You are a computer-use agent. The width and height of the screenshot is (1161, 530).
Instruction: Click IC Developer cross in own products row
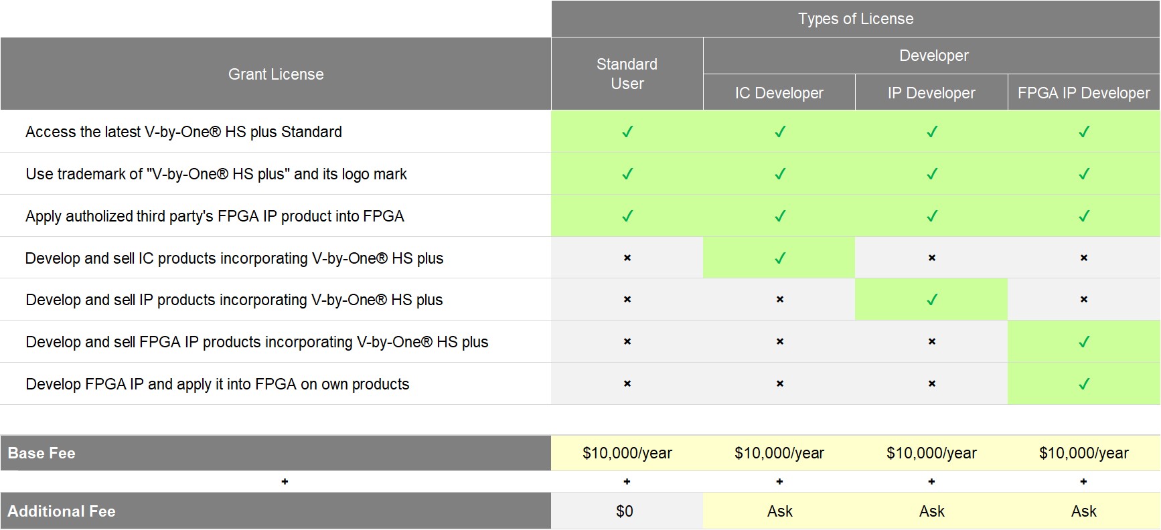[x=780, y=383]
